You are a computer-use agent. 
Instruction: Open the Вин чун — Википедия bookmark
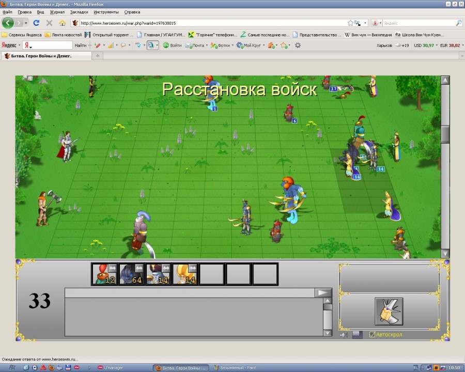[368, 35]
